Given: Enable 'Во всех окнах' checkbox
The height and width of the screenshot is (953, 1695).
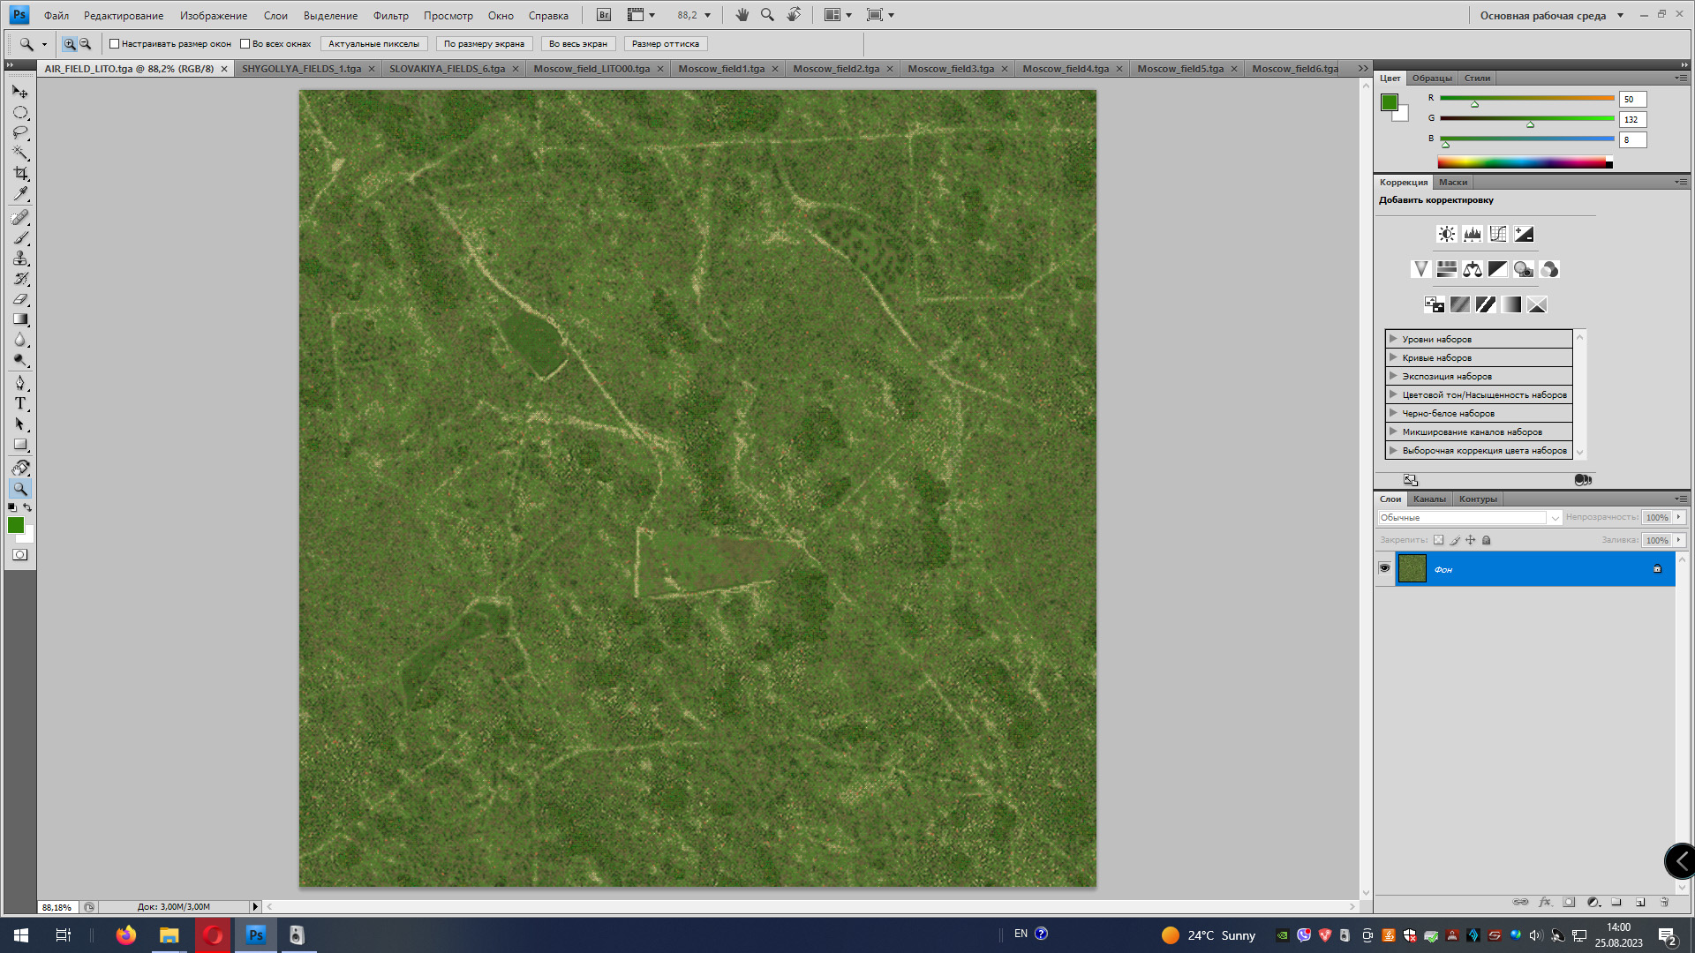Looking at the screenshot, I should click(245, 44).
